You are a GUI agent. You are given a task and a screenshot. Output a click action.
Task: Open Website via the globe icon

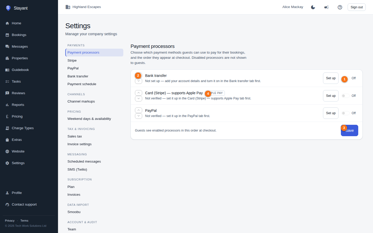click(x=7, y=151)
